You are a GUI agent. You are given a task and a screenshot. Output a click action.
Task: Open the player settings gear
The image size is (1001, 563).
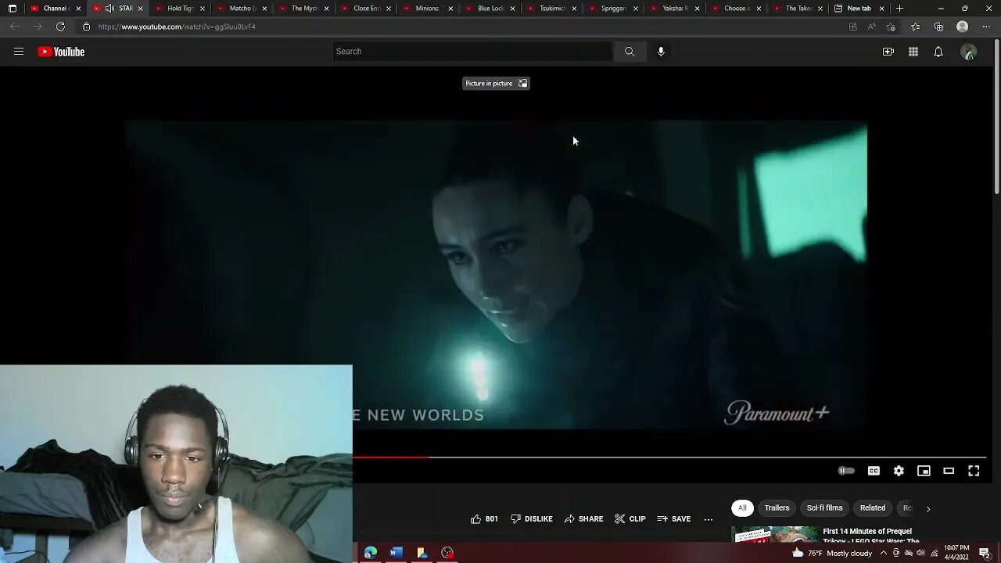click(899, 471)
